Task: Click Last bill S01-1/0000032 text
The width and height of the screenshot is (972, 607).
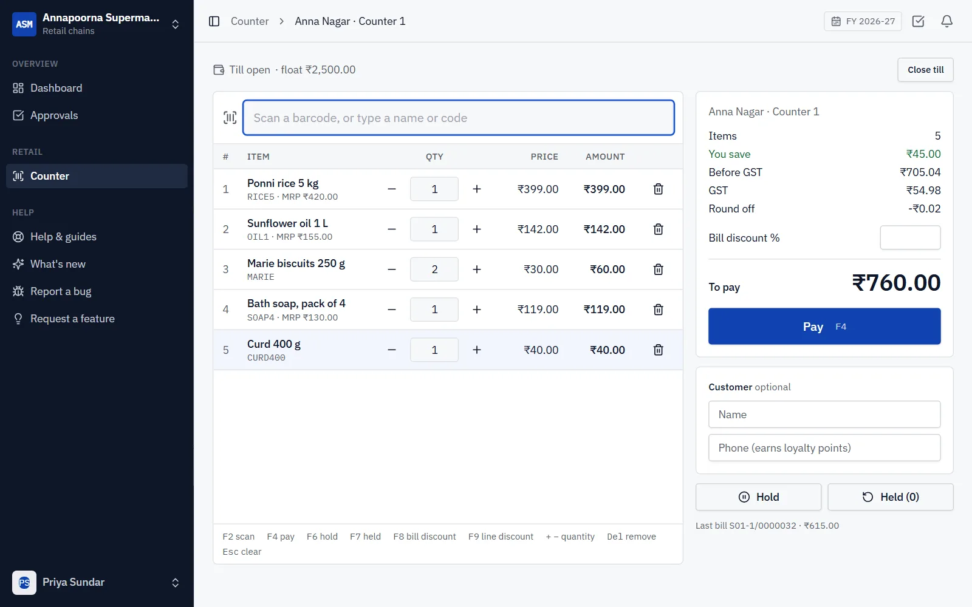Action: pos(767,526)
